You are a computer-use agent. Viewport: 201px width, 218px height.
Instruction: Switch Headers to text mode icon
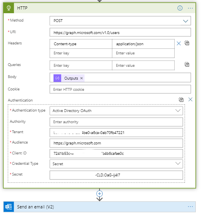(x=187, y=43)
